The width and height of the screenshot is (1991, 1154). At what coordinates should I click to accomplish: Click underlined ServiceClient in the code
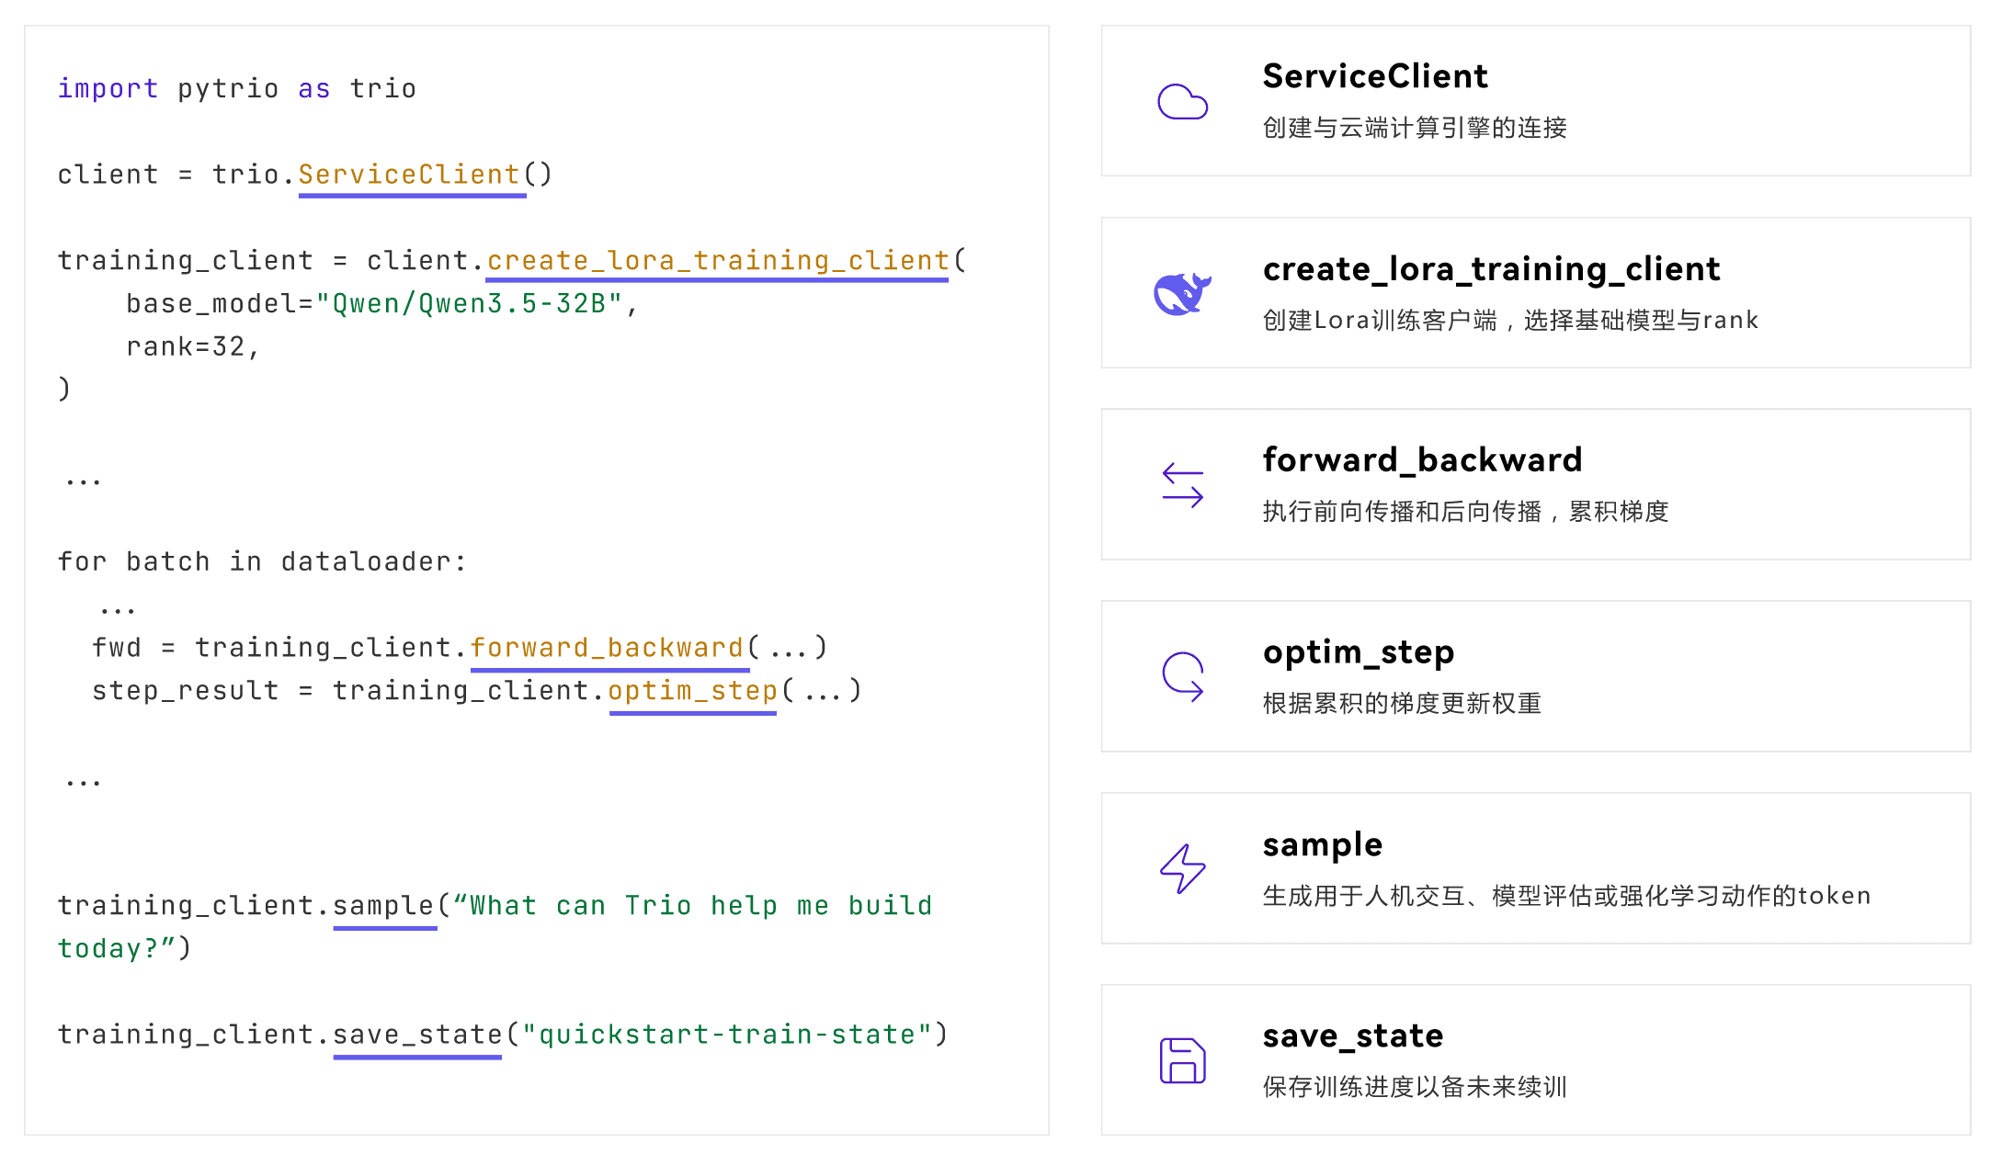click(410, 175)
